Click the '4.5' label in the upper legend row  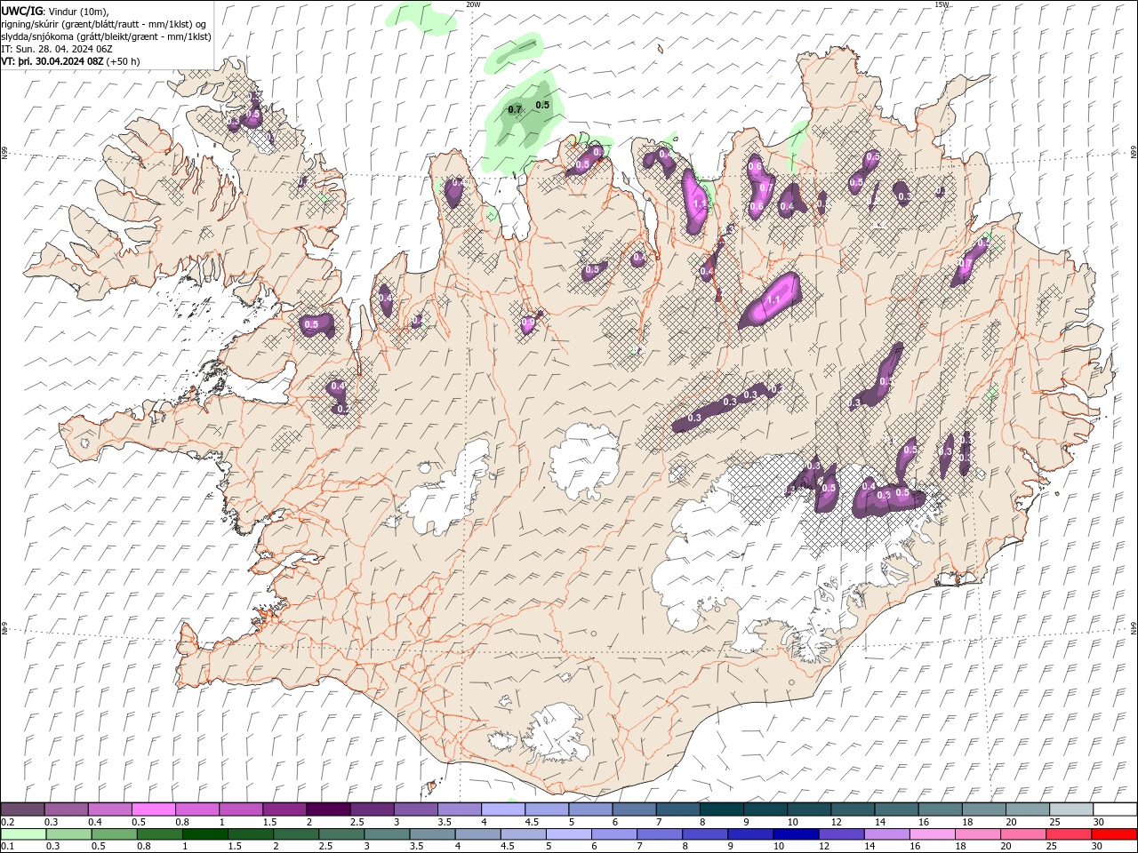pos(532,823)
